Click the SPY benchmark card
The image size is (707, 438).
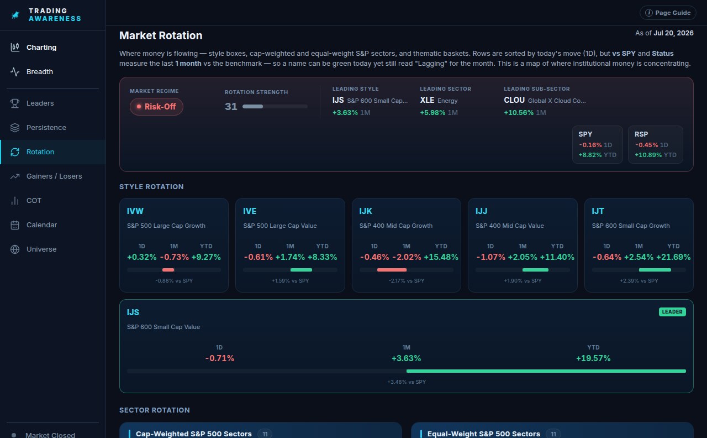coord(597,145)
